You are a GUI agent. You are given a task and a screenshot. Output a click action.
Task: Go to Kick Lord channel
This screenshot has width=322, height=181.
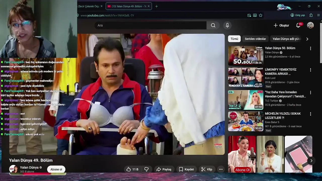[x=270, y=78]
